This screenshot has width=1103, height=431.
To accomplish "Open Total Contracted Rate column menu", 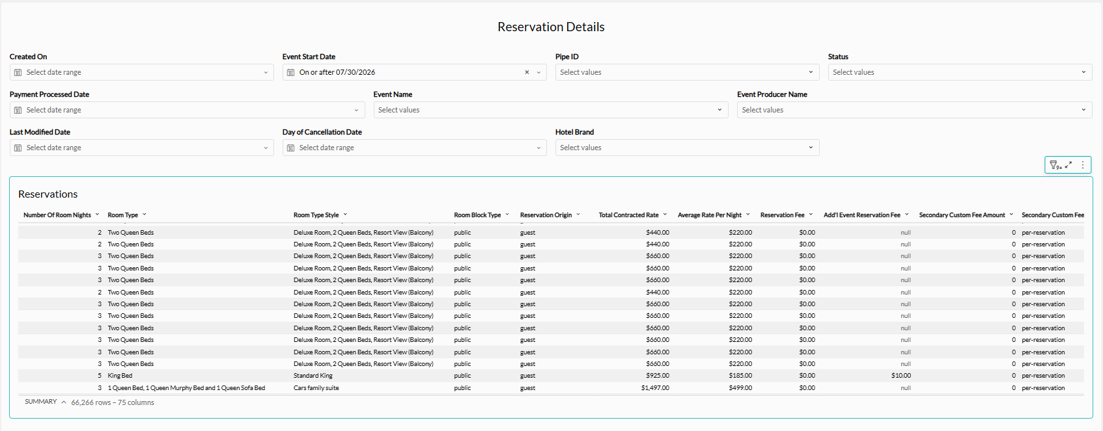I will tap(665, 215).
